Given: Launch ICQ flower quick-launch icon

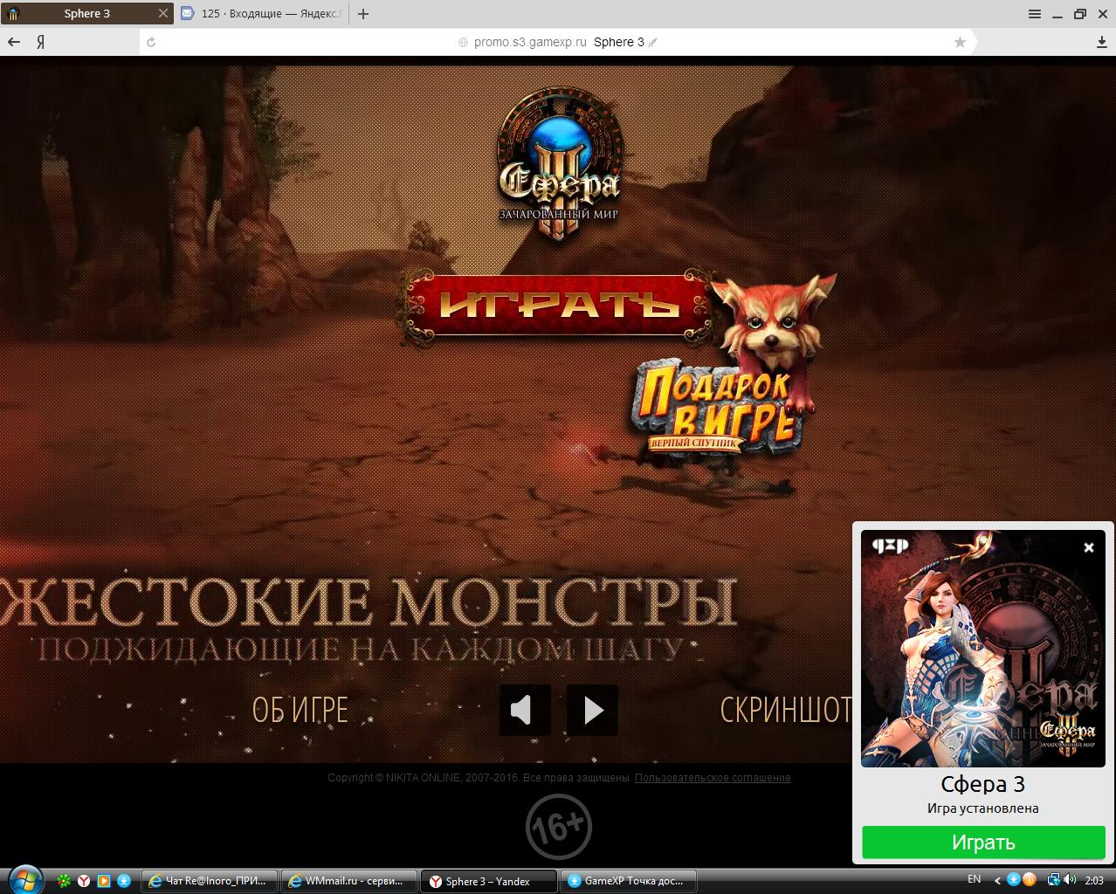Looking at the screenshot, I should pos(64,881).
